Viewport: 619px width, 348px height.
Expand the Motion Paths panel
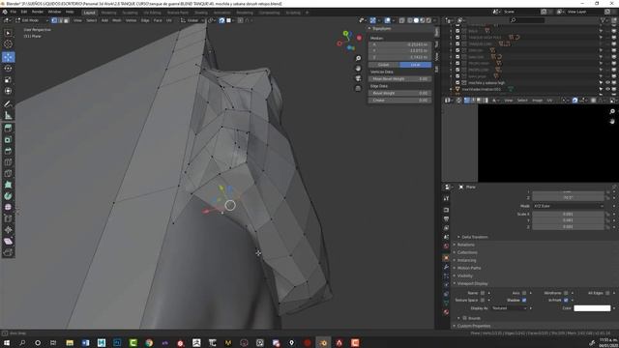point(468,268)
